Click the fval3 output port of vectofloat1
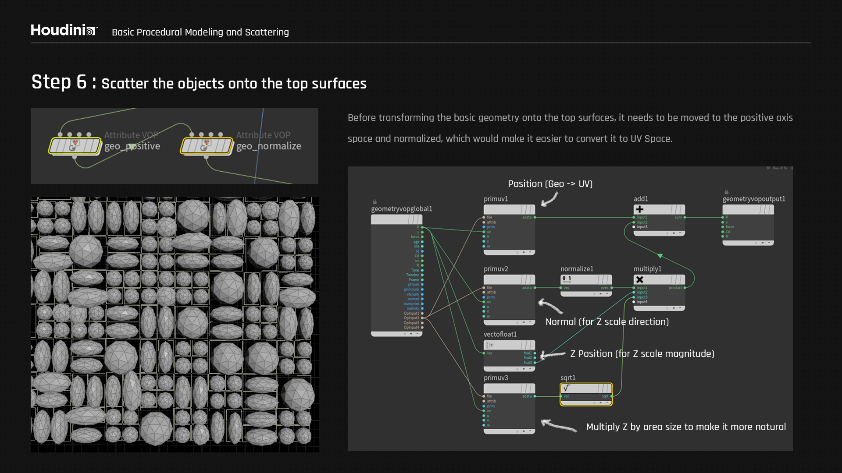Viewport: 842px width, 473px height. coord(535,363)
